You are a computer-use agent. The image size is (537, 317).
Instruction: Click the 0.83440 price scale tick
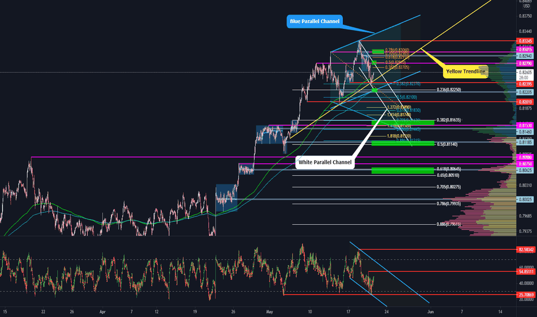click(525, 31)
